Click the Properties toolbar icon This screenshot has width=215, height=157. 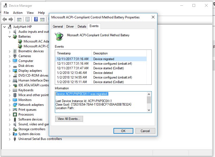(x=27, y=19)
